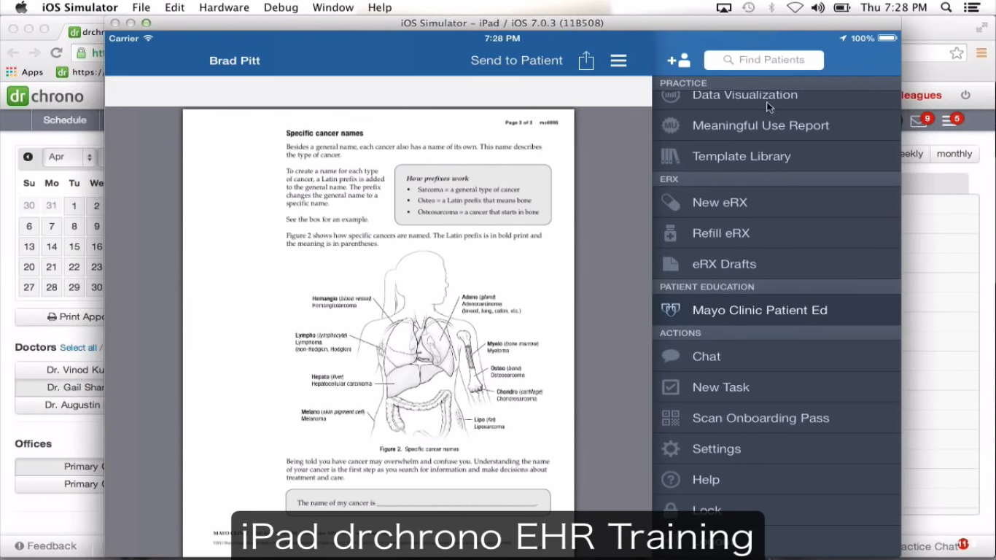The width and height of the screenshot is (996, 560).
Task: Select Scan Onboarding Pass
Action: (x=777, y=418)
